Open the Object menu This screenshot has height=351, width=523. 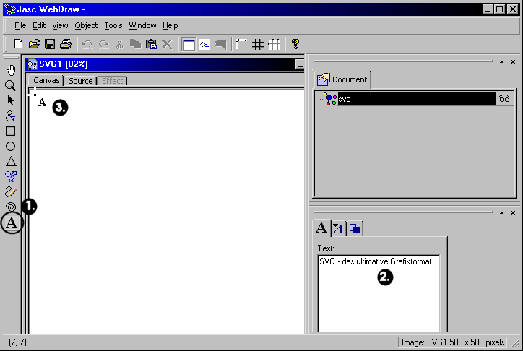(86, 25)
